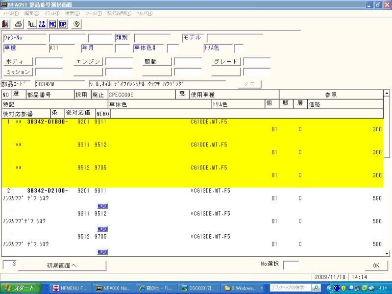Click the 580 price in the CG13DE 9201 9311 row
Image resolution: width=392 pixels, height=294 pixels.
coord(377,198)
